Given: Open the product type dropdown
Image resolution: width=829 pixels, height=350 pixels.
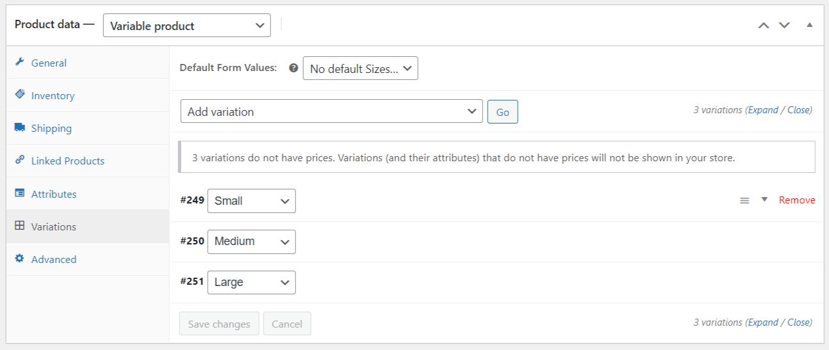Looking at the screenshot, I should [187, 26].
